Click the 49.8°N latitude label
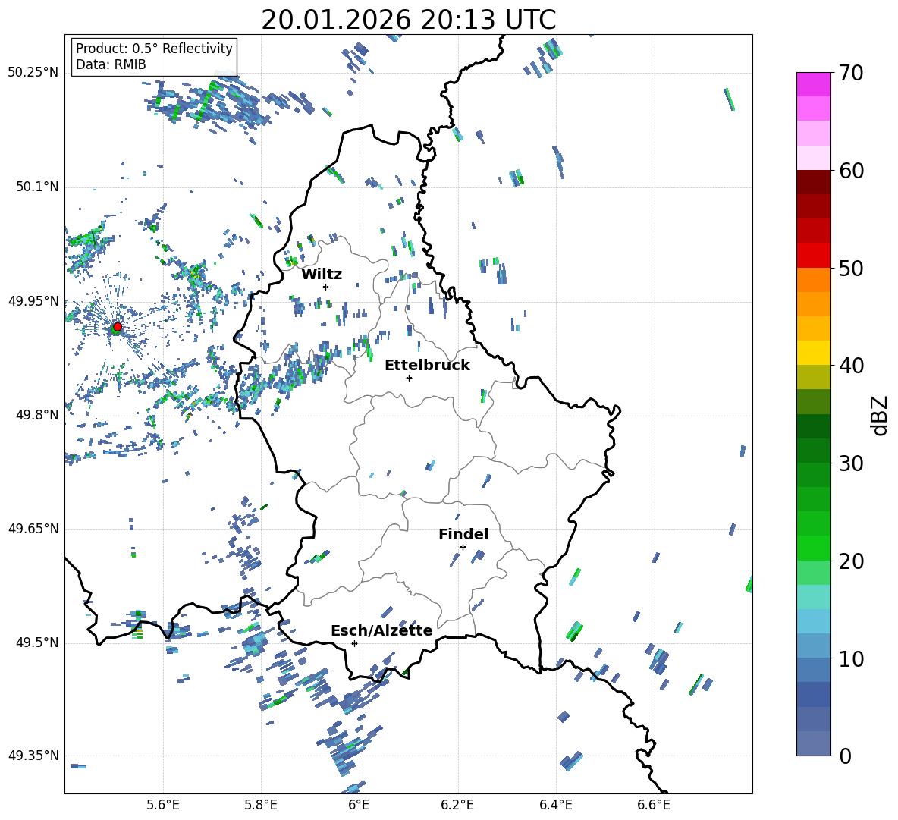This screenshot has width=898, height=820. 37,415
